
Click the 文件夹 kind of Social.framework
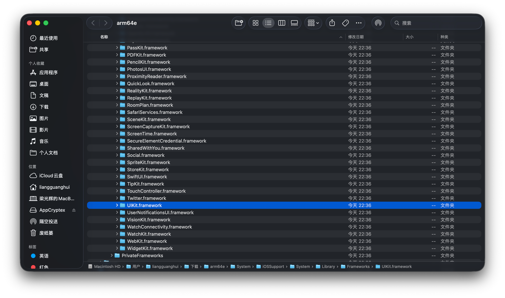click(x=447, y=155)
